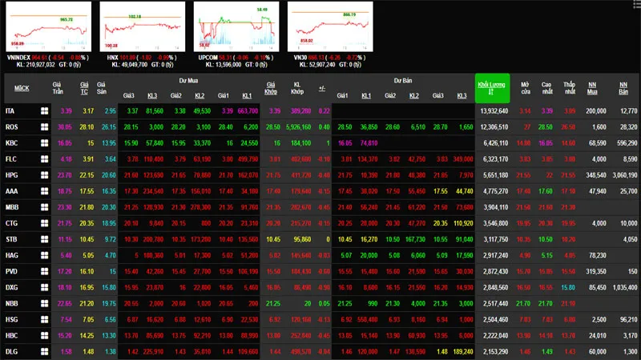Open grid icon for KBC row

pos(44,143)
